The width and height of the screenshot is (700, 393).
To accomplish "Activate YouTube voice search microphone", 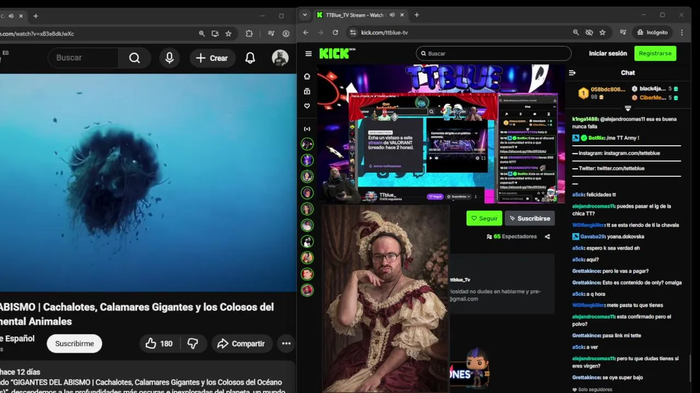I will [170, 58].
